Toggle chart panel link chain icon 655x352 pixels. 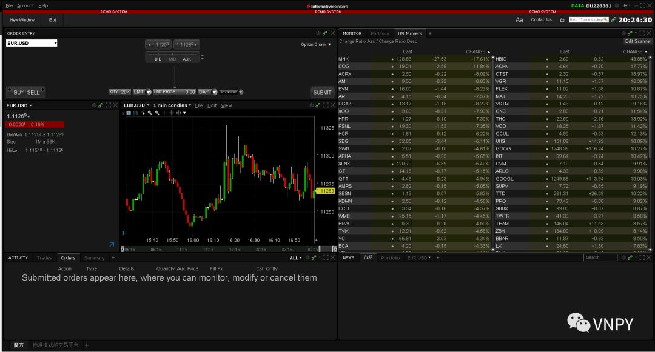318,105
